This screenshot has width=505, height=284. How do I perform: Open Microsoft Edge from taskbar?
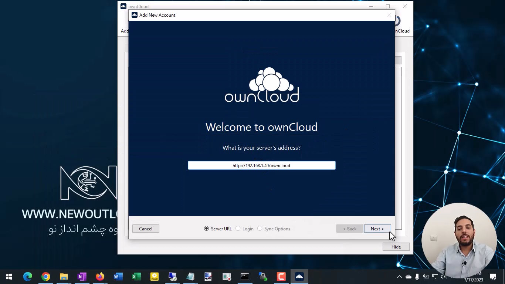(x=28, y=276)
